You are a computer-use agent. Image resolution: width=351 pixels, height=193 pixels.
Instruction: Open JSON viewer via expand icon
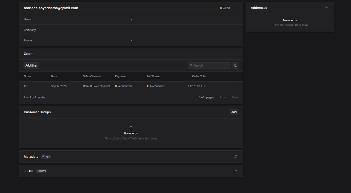[235, 171]
